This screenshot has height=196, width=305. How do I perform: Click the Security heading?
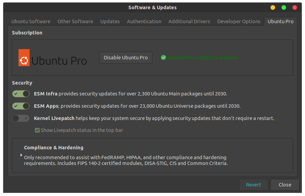[22, 83]
